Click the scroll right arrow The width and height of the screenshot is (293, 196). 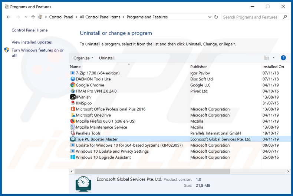pos(288,171)
